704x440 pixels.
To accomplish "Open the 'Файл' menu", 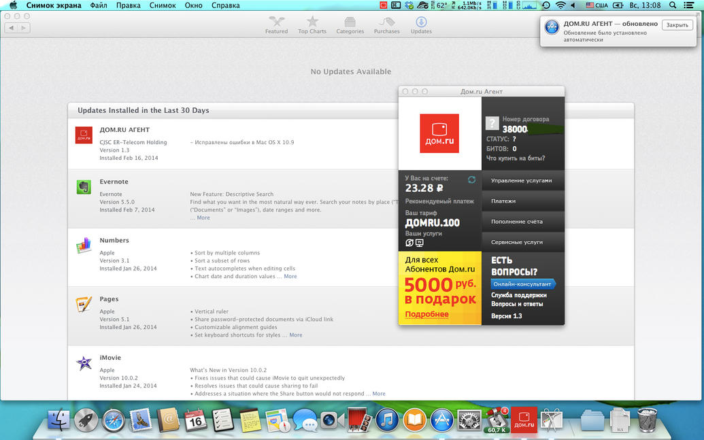I will coord(99,5).
